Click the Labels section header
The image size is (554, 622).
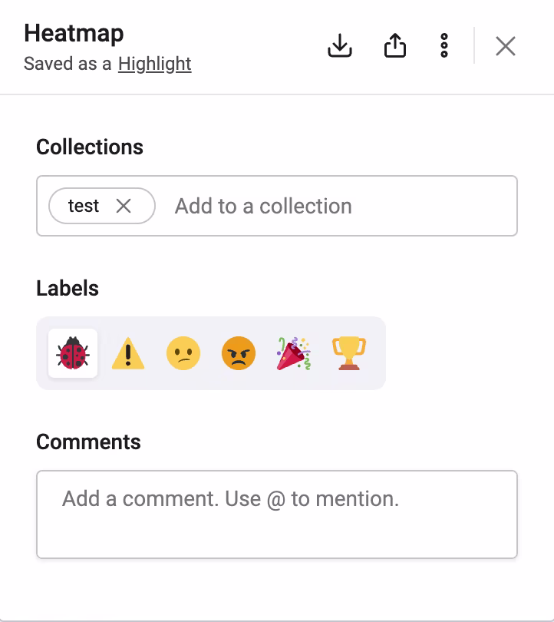click(x=68, y=287)
